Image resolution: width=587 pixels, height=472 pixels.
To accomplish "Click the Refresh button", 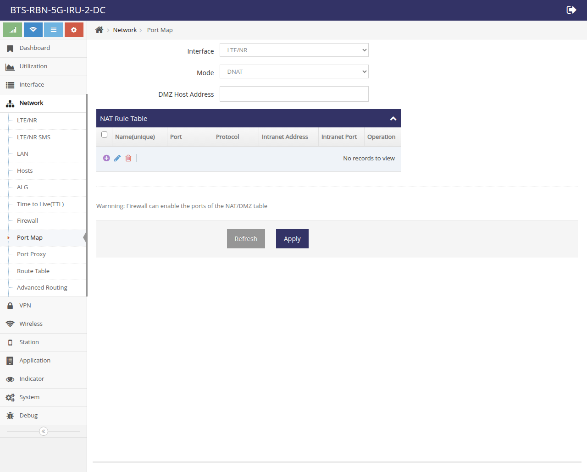I will [246, 239].
